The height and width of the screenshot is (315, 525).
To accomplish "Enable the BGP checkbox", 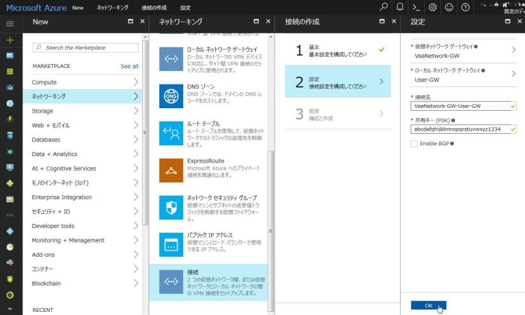I will pyautogui.click(x=414, y=143).
